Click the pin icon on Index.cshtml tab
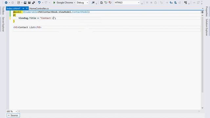Viewport: 210px width, 118px height. pyautogui.click(x=23, y=9)
